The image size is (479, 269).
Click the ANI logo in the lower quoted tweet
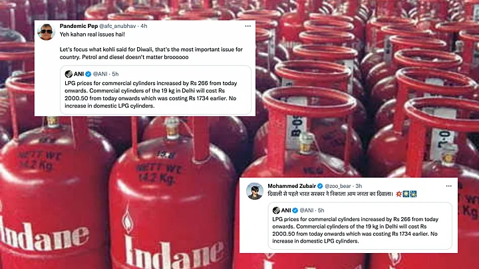(x=276, y=210)
